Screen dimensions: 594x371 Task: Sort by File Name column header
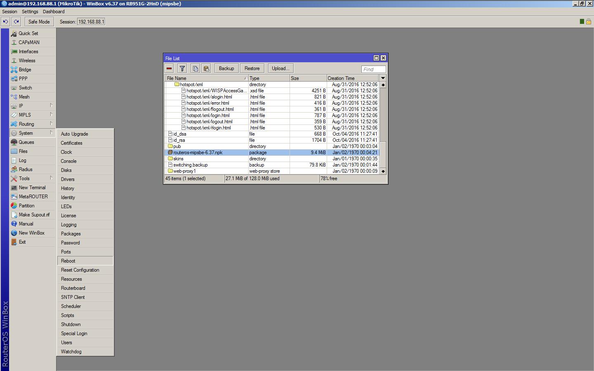coord(207,78)
